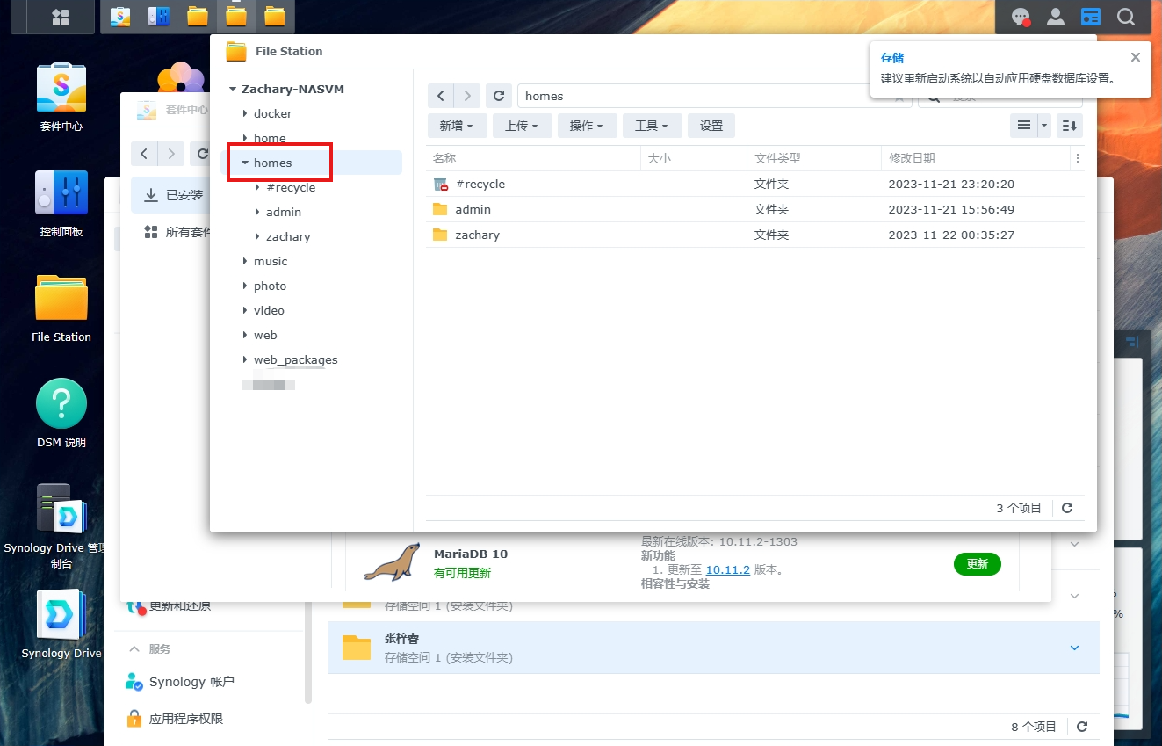Refresh the File Station homes folder

(x=499, y=96)
